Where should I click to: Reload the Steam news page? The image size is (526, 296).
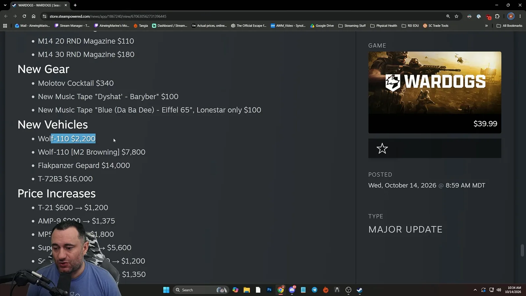pyautogui.click(x=24, y=16)
